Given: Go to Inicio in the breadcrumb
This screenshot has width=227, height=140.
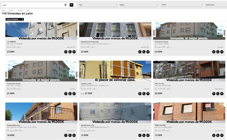Looking at the screenshot, I should pos(4,11).
